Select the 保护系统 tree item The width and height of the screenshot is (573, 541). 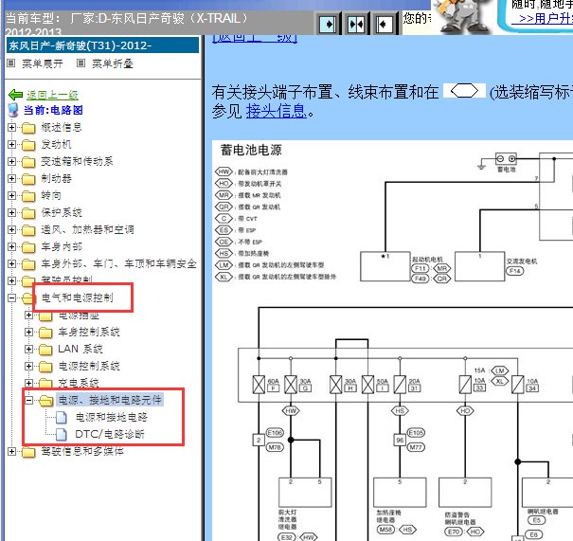pyautogui.click(x=62, y=213)
